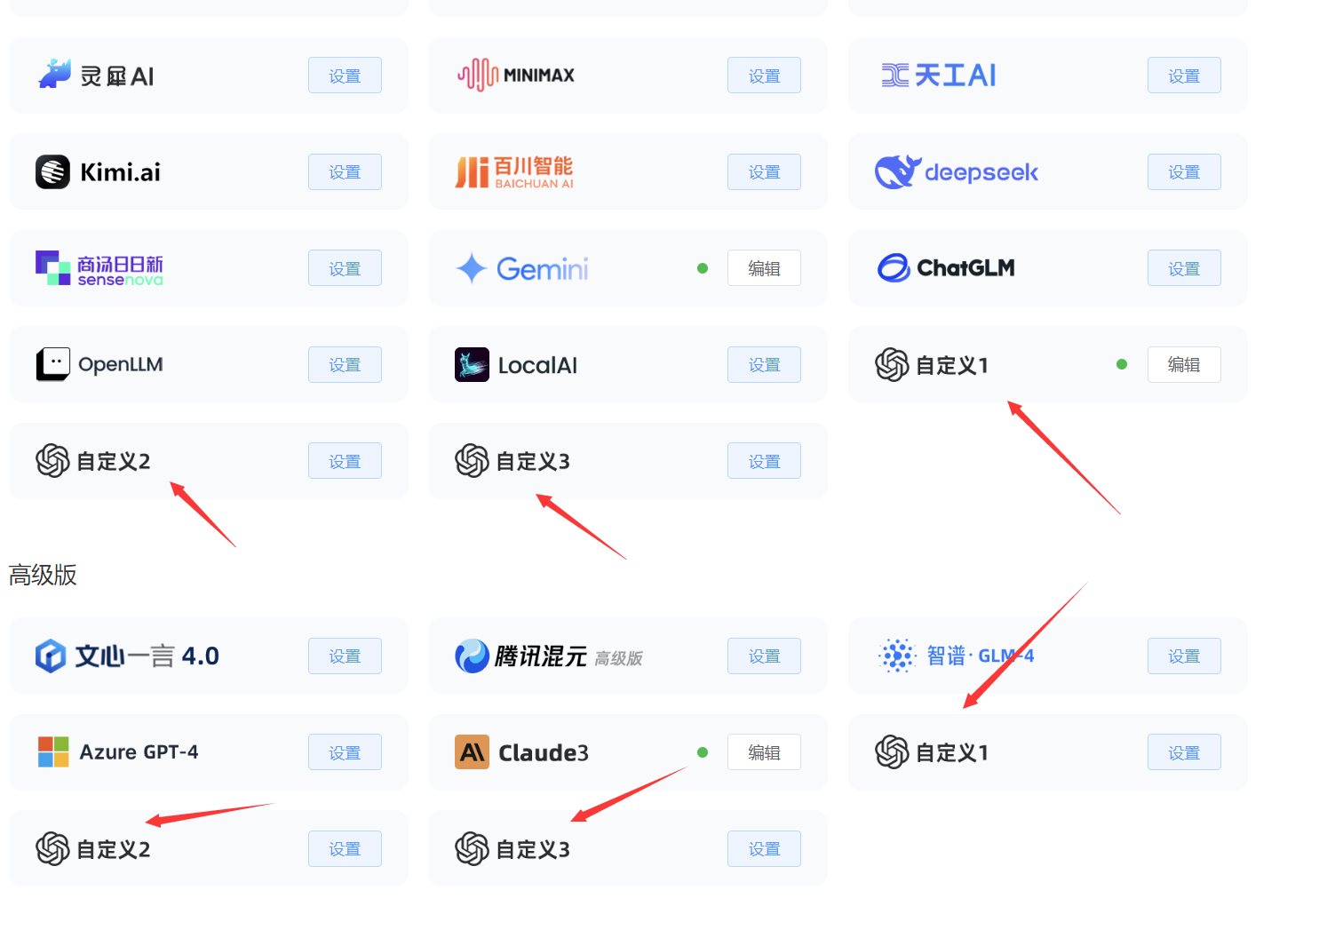Click the Azure GPT-4 name text

coord(139,751)
